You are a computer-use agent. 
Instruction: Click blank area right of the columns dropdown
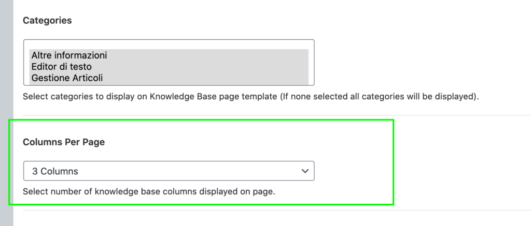353,171
